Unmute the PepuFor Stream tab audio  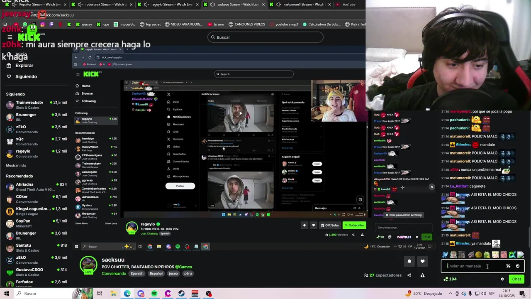click(x=14, y=5)
